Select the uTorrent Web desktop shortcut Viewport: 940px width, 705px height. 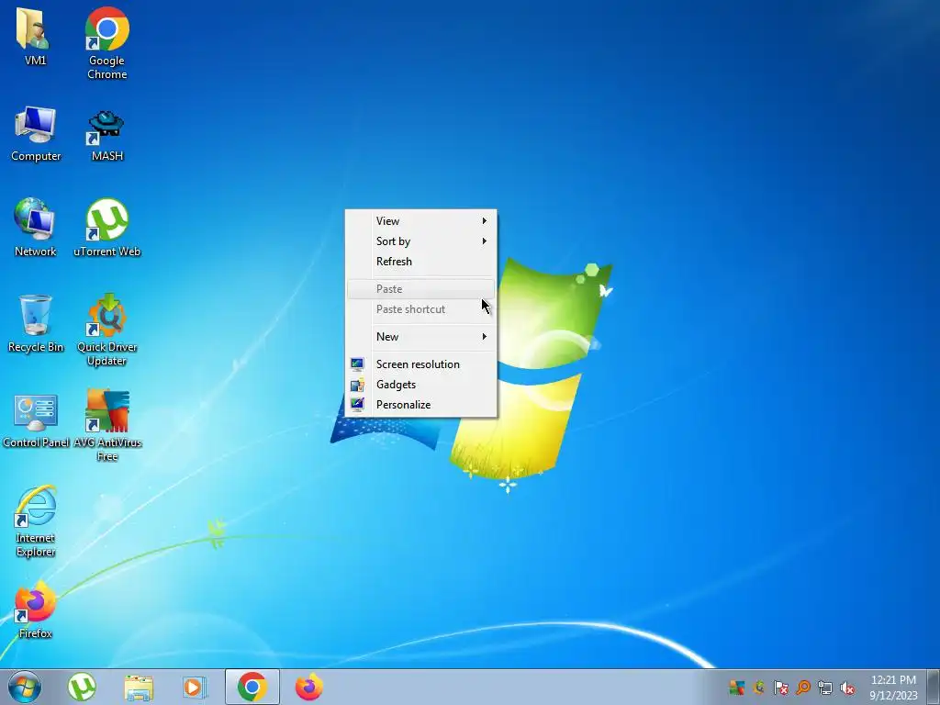pos(106,228)
